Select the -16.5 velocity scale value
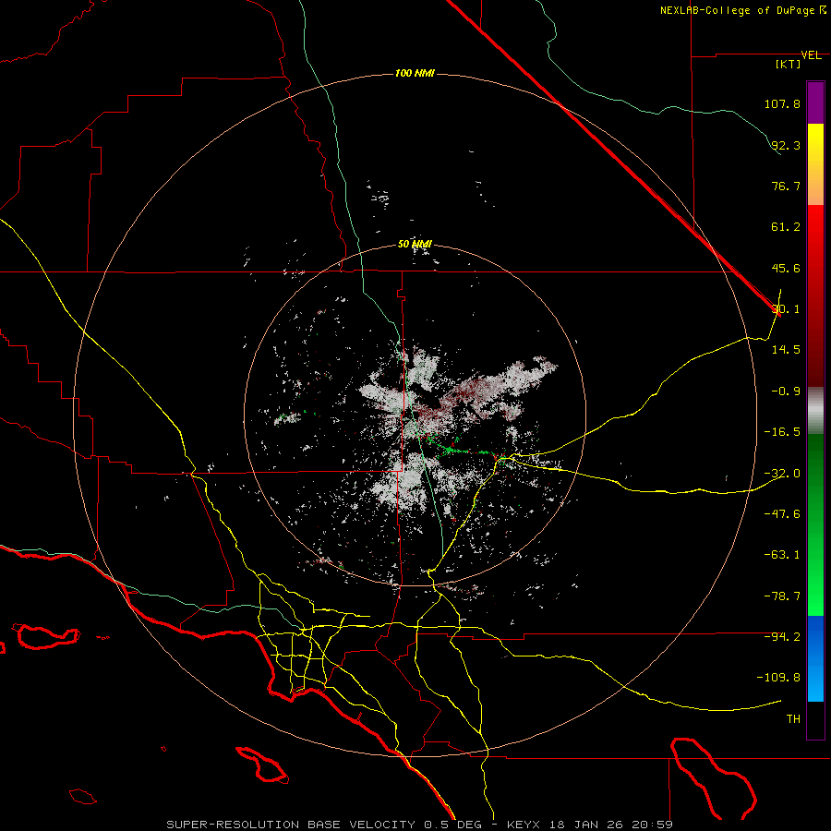The width and height of the screenshot is (831, 831). click(782, 432)
